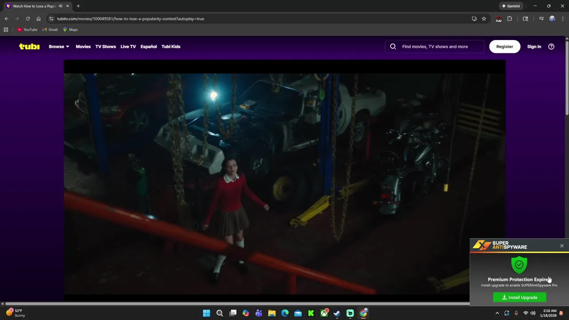Viewport: 569px width, 320px height.
Task: Click the weather widget showing 52°F
Action: click(x=15, y=313)
